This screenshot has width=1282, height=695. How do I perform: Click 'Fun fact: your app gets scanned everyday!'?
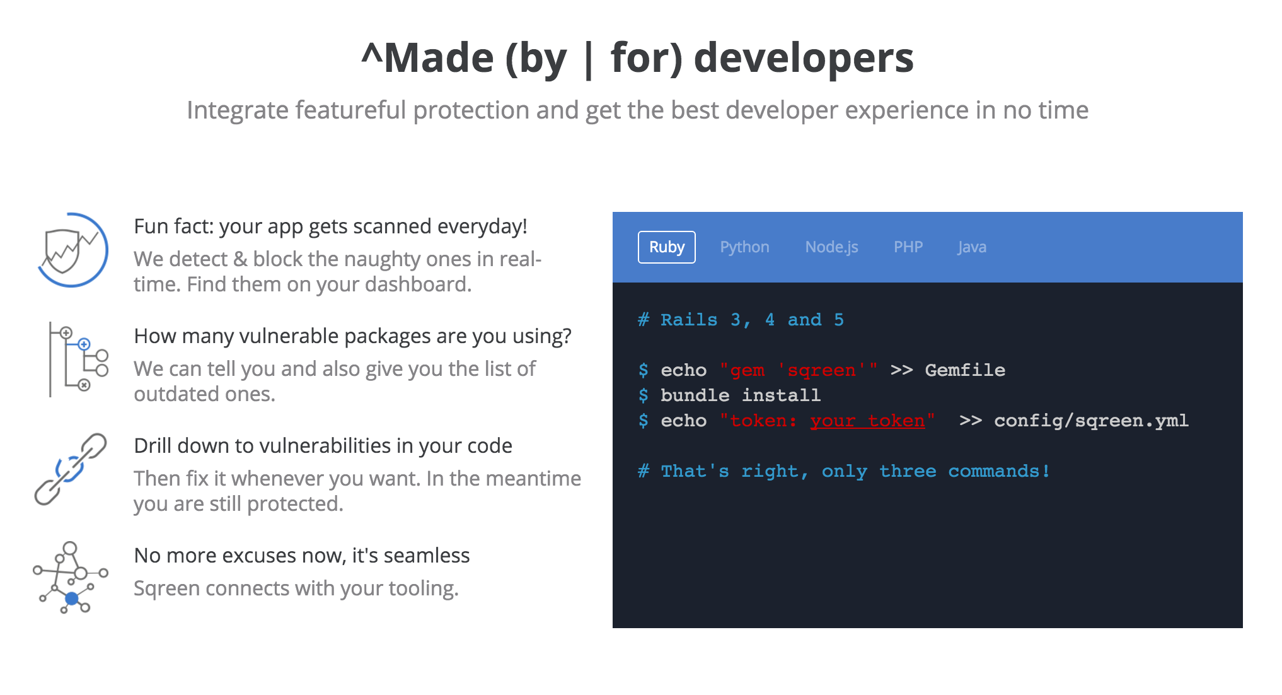[x=330, y=226]
